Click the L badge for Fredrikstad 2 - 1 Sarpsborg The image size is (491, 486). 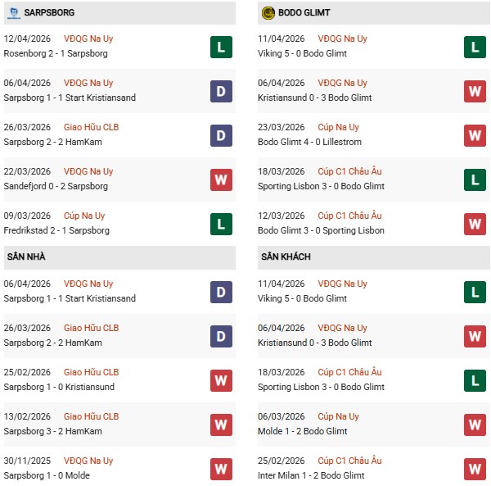pyautogui.click(x=221, y=224)
